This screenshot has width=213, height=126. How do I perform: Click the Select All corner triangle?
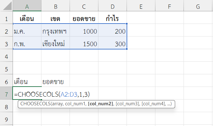(x=7, y=6)
